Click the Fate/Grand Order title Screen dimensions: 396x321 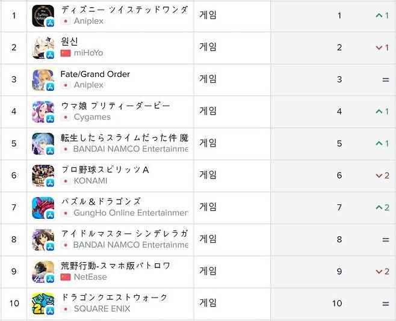[95, 74]
